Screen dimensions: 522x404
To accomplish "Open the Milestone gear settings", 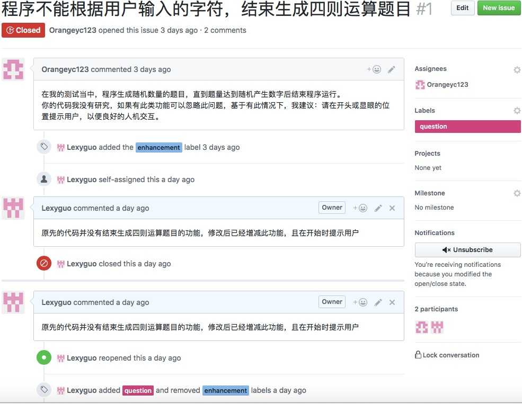I will click(x=517, y=193).
